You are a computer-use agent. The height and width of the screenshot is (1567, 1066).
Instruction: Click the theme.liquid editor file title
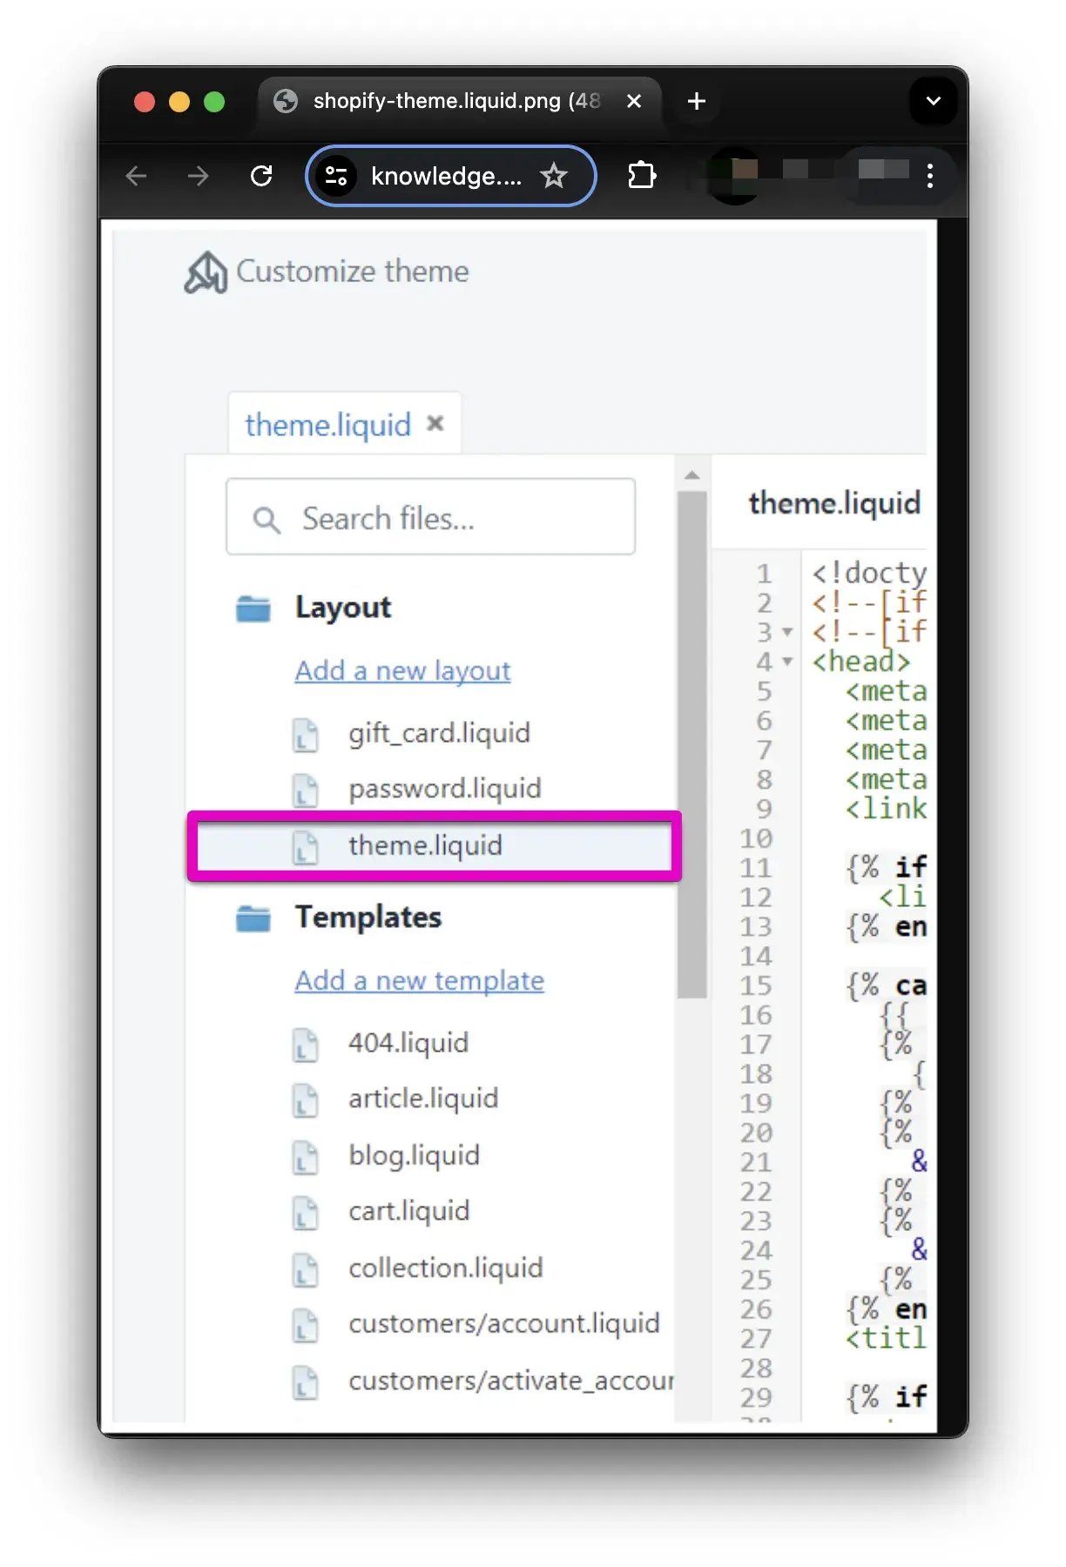point(834,503)
